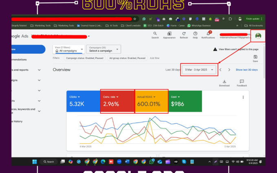277x173 pixels.
Task: Open the All Bookmarks folder
Action: point(254,26)
